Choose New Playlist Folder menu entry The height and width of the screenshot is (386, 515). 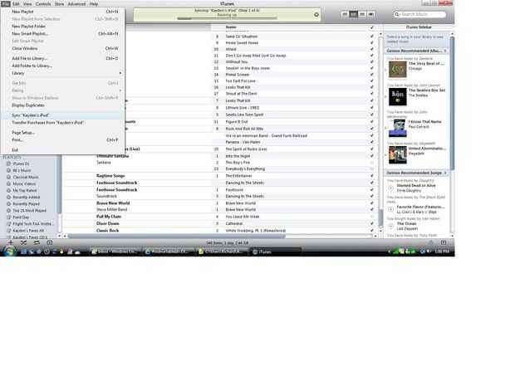pyautogui.click(x=64, y=27)
